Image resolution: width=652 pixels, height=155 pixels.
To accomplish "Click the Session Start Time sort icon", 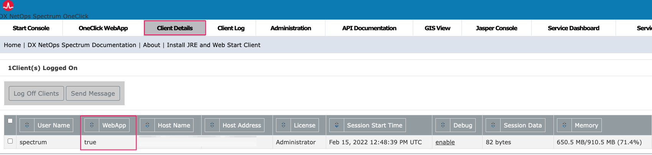I will (x=337, y=125).
